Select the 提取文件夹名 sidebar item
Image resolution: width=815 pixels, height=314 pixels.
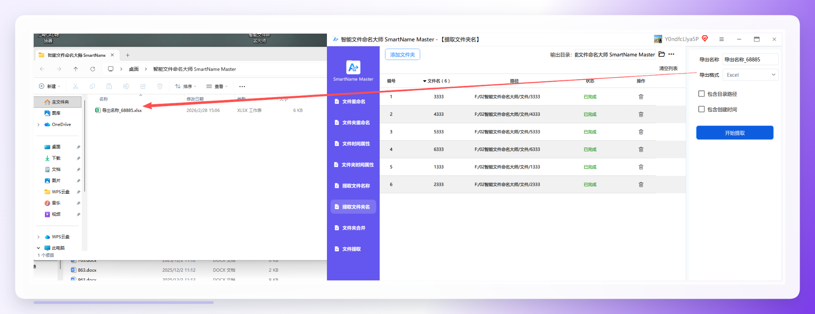pos(353,207)
